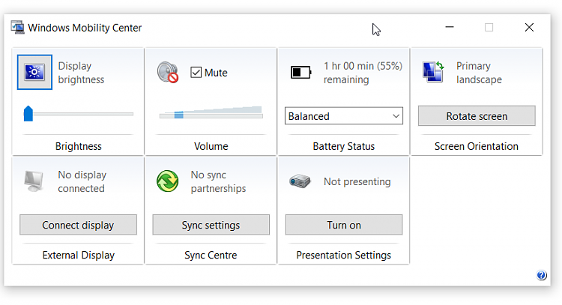Viewport: 562px width, 305px height.
Task: Click the 'Presentation Settings' tile label
Action: 344,256
